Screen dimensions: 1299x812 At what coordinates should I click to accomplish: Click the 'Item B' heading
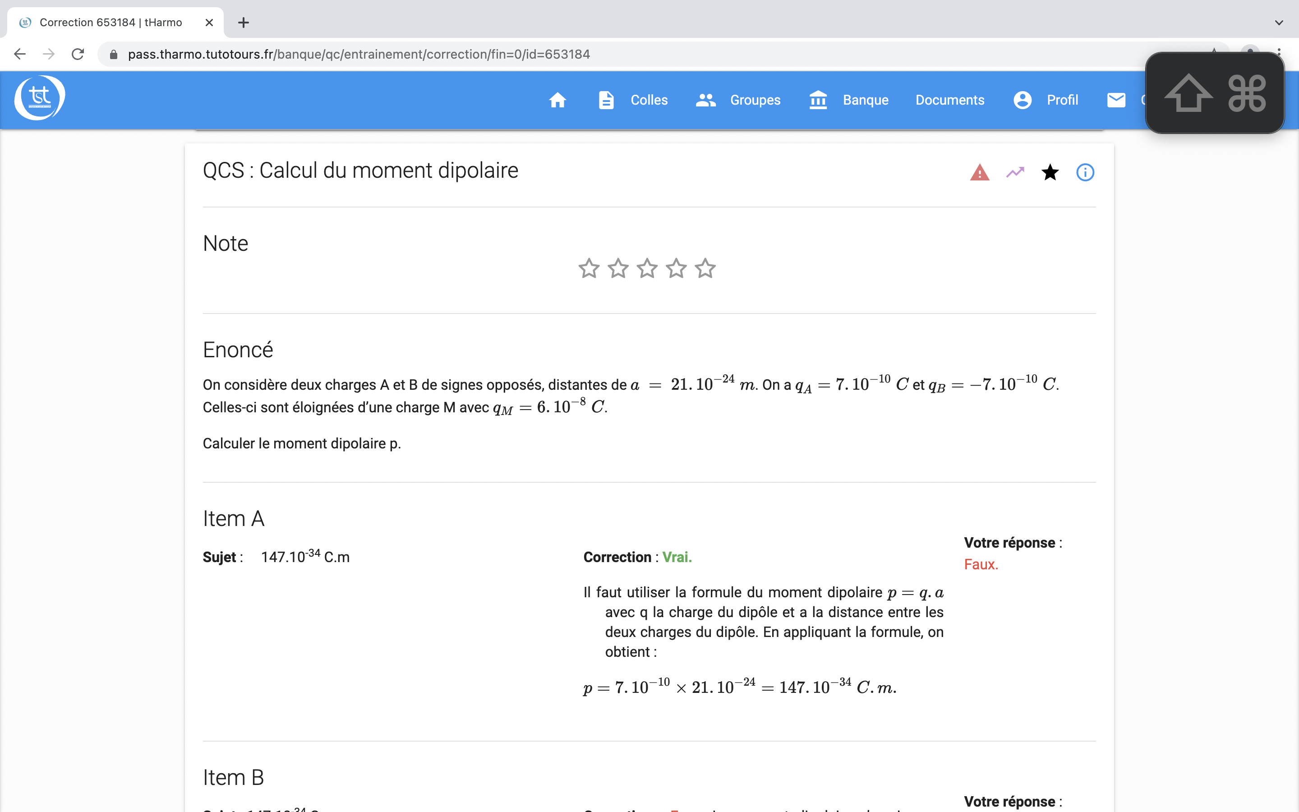tap(234, 778)
